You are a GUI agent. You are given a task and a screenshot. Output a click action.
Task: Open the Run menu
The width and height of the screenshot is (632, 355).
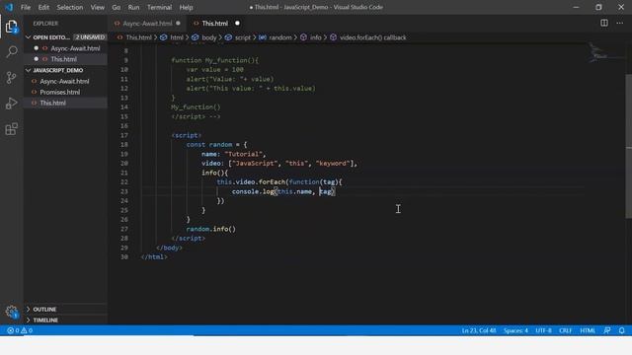(133, 7)
